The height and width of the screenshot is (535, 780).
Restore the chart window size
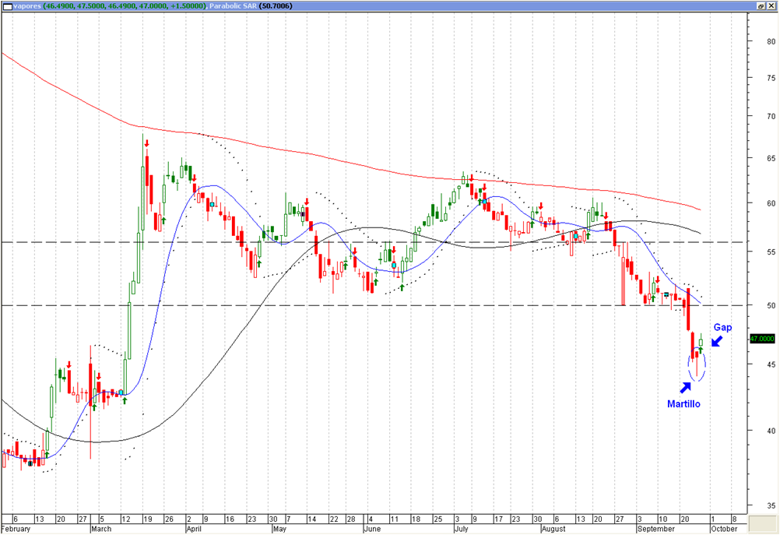tap(761, 6)
